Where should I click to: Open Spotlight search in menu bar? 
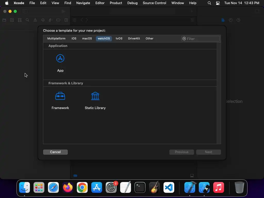(x=209, y=3)
